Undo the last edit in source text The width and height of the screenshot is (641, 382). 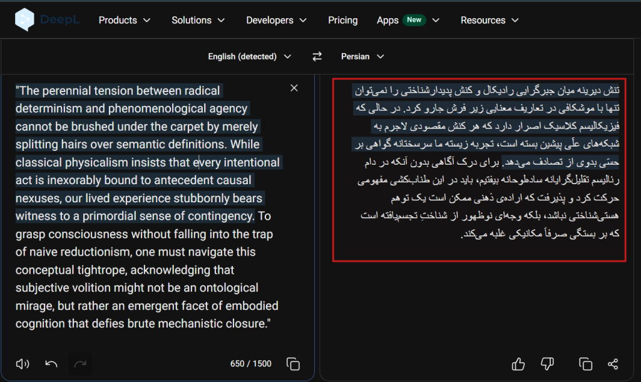51,364
